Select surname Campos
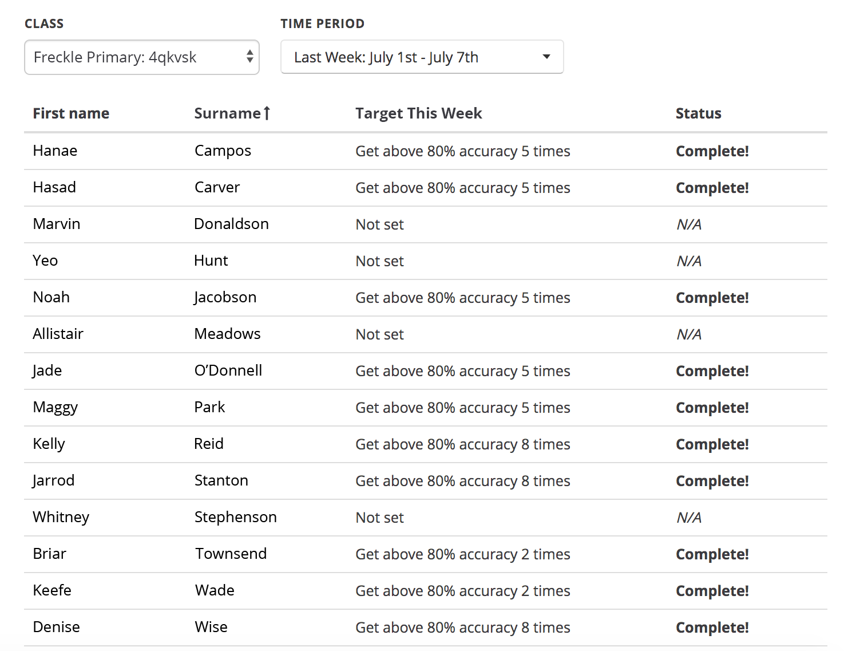Image resolution: width=856 pixels, height=651 pixels. point(223,151)
